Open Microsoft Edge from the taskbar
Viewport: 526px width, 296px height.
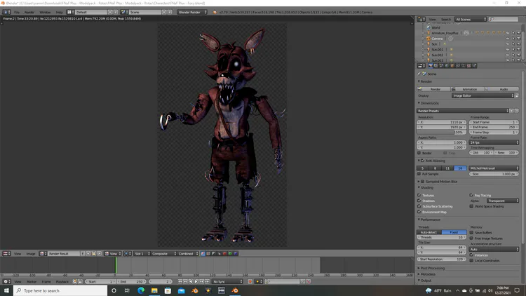[x=141, y=290]
